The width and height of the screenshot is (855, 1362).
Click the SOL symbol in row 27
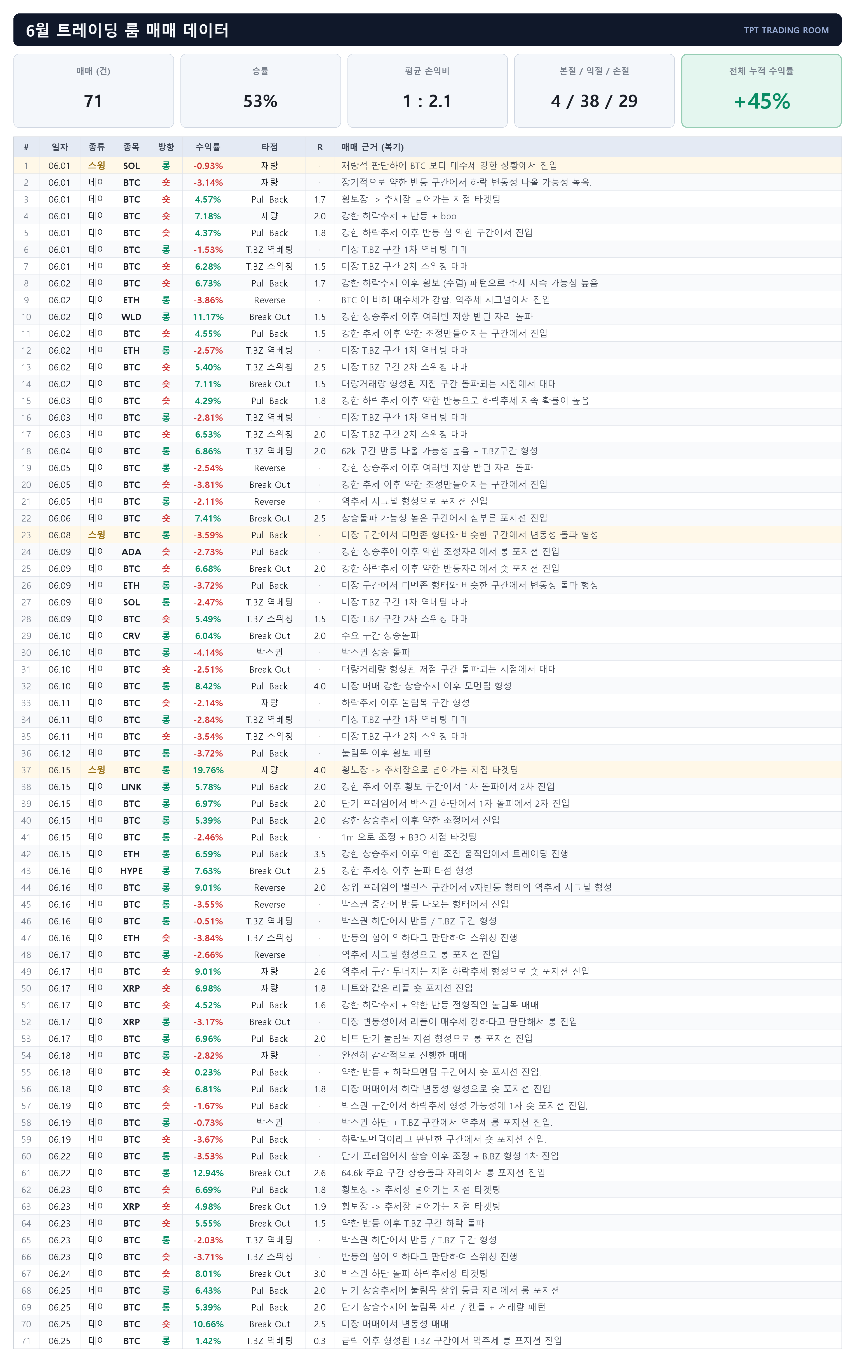click(131, 602)
